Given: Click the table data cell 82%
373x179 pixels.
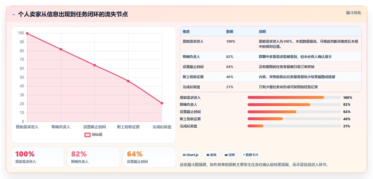Looking at the screenshot, I should [230, 57].
